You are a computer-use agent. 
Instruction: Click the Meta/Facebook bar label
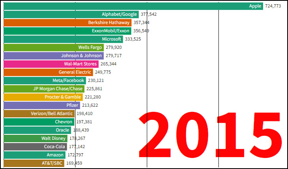tap(68, 80)
